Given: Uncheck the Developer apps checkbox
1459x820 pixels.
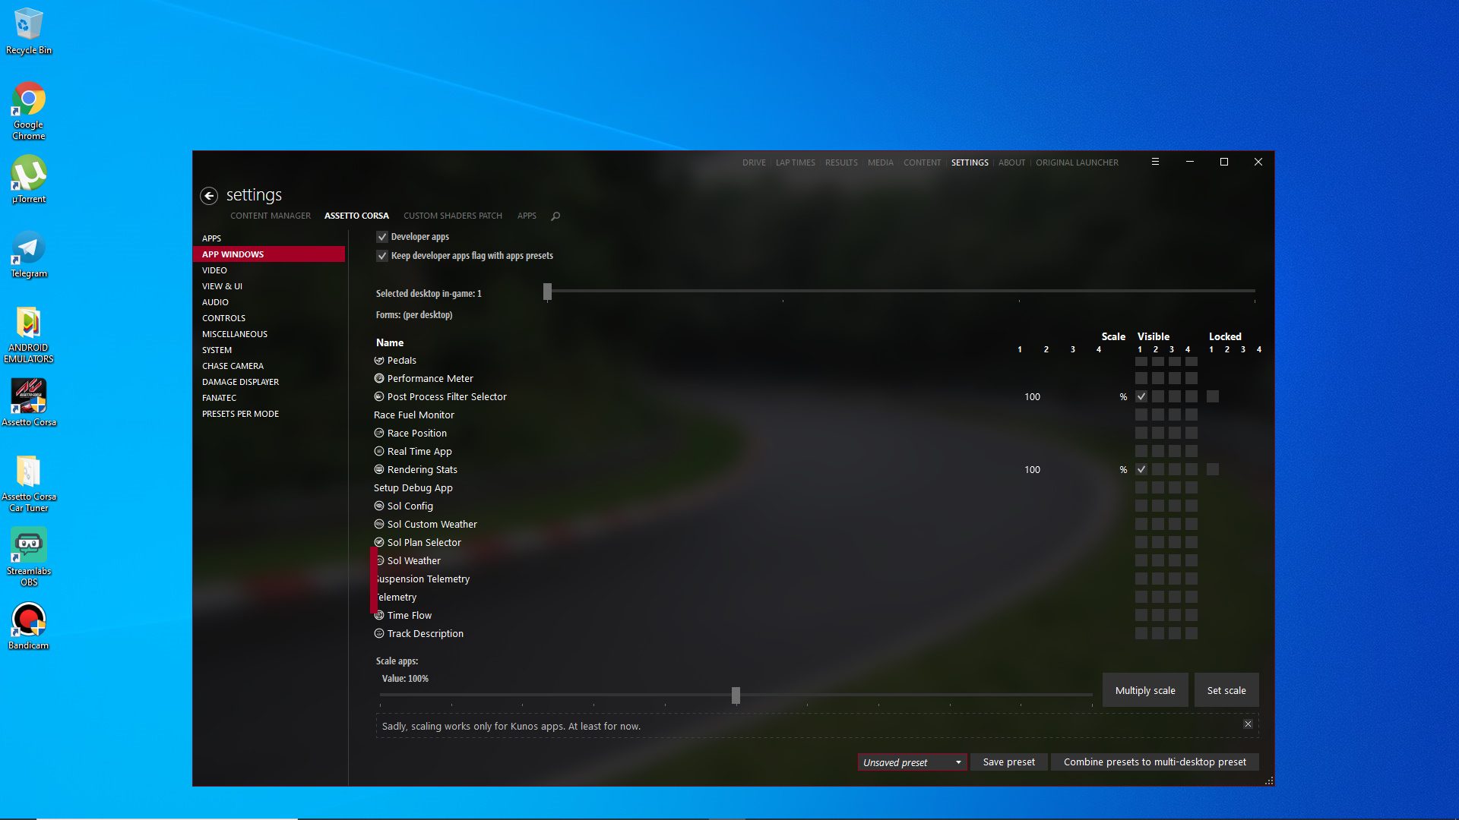Looking at the screenshot, I should pos(382,237).
